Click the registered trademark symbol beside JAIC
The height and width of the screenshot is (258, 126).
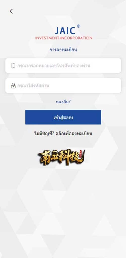[79, 26]
